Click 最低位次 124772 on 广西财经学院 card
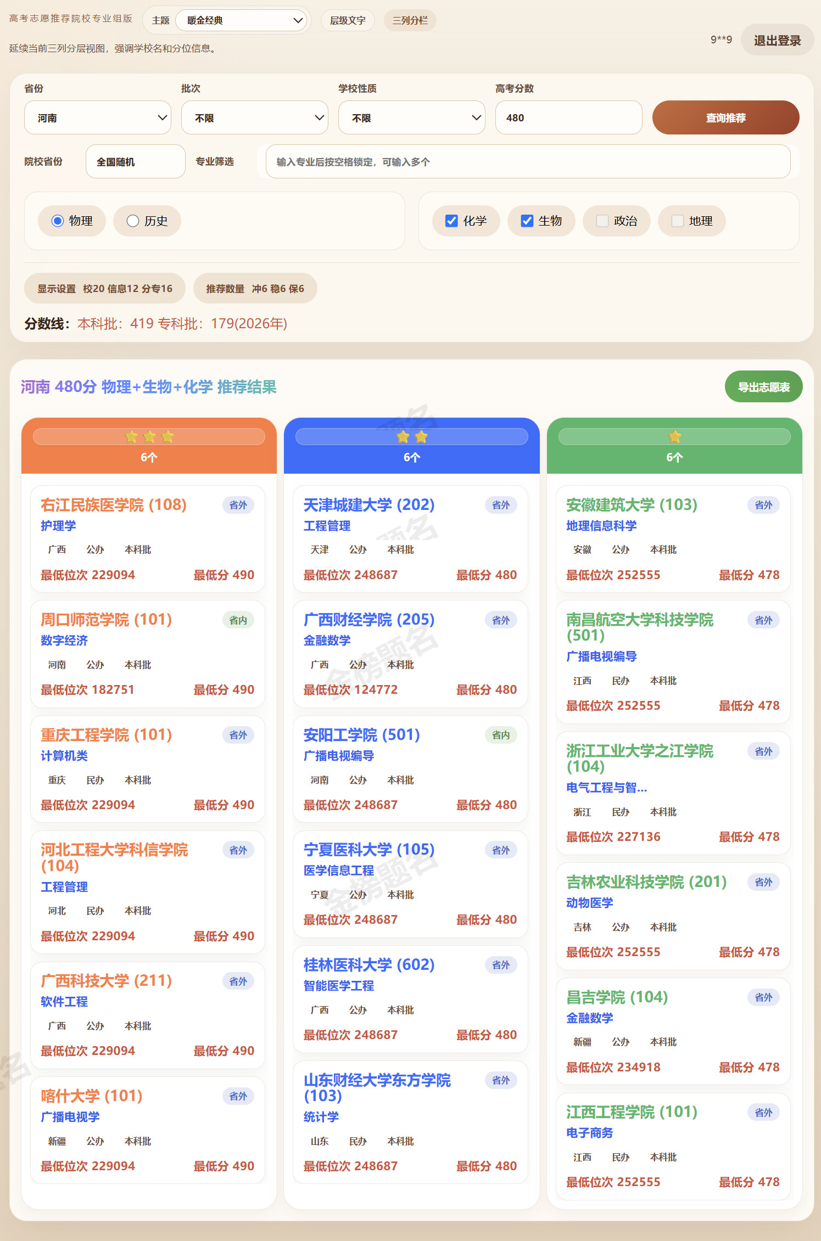Viewport: 821px width, 1241px height. tap(350, 690)
